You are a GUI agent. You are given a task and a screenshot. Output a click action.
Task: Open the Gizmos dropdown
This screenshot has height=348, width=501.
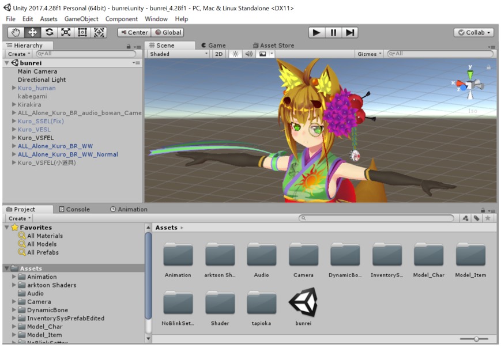(x=369, y=54)
